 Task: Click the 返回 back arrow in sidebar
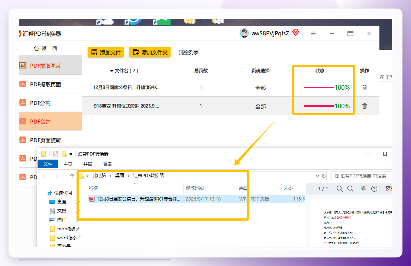click(36, 48)
